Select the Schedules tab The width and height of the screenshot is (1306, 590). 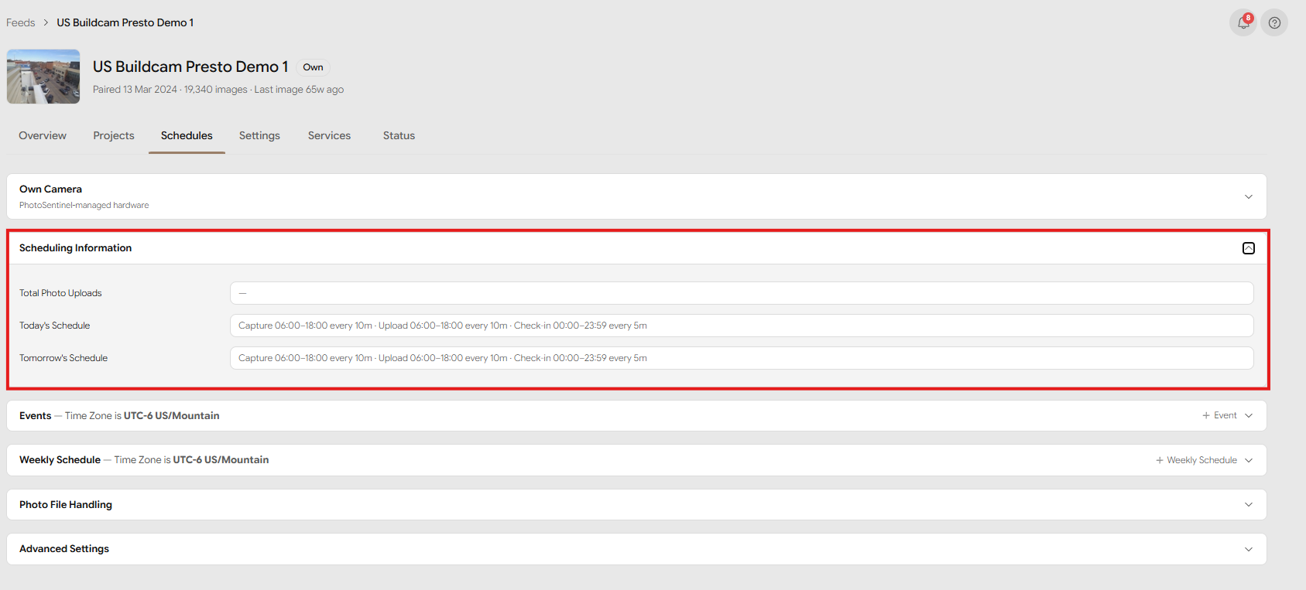187,135
